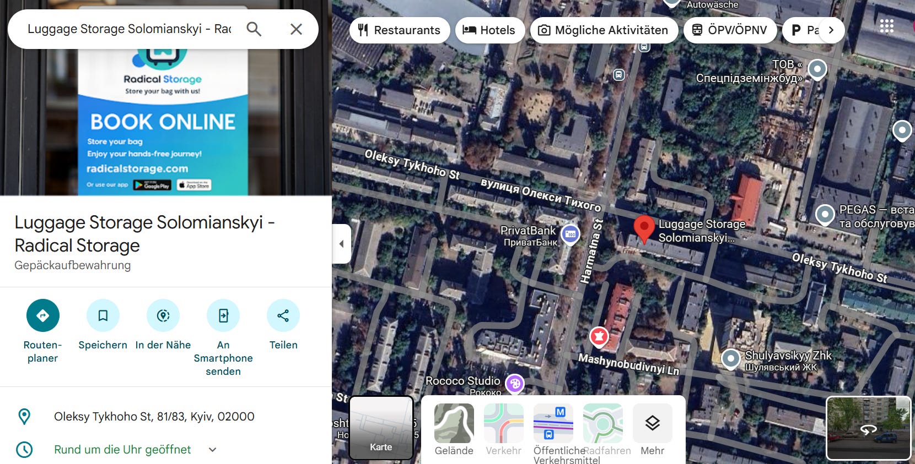This screenshot has height=464, width=915.
Task: Click the Shulyavs'kyy Zhk map marker
Action: [x=730, y=359]
